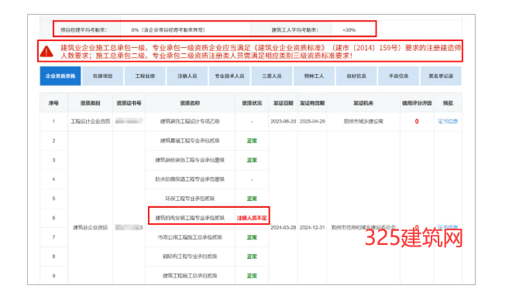This screenshot has width=509, height=299.
Task: Select 市政公用工程施工总承包贰级 in row 7
Action: [x=190, y=237]
